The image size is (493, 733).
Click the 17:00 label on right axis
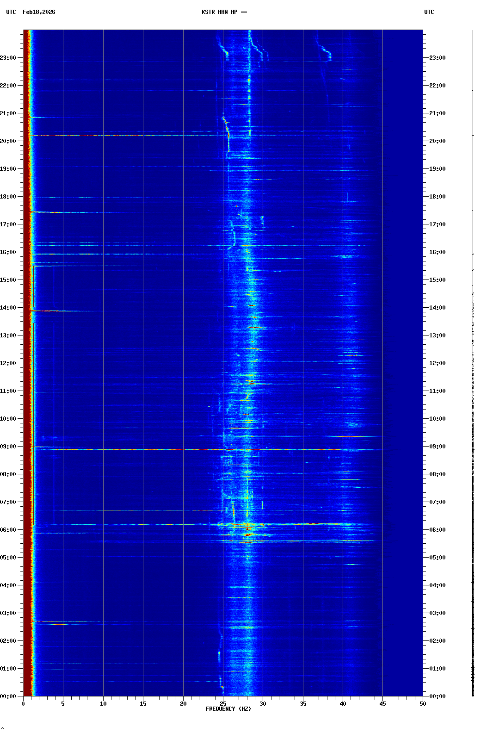click(437, 224)
